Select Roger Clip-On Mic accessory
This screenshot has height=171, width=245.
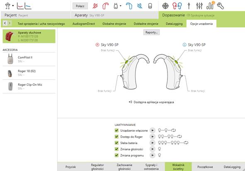tap(29, 86)
